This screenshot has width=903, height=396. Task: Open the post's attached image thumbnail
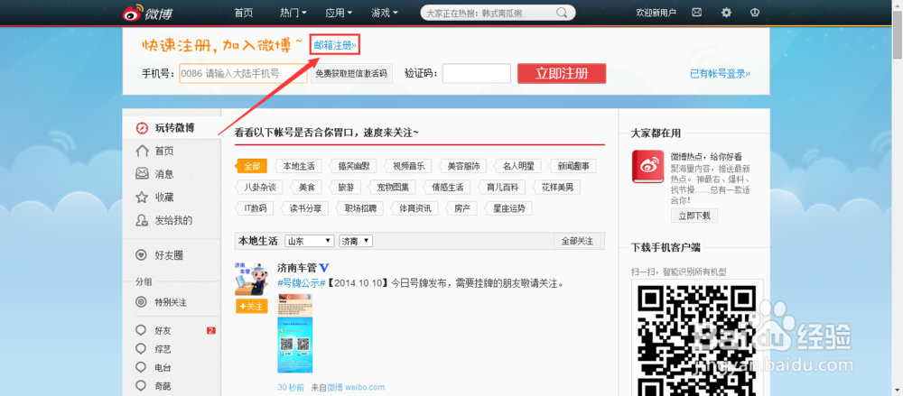(x=295, y=333)
